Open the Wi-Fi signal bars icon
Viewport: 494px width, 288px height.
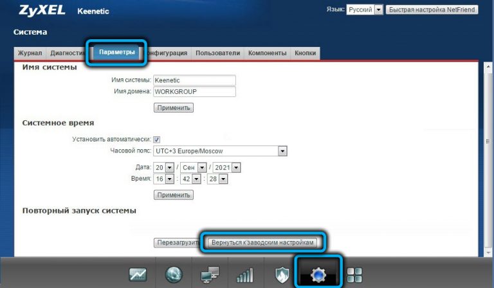pos(245,275)
